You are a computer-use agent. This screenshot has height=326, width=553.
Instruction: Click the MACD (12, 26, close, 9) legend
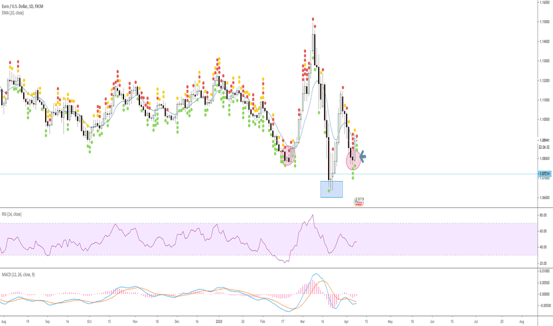(x=18, y=274)
